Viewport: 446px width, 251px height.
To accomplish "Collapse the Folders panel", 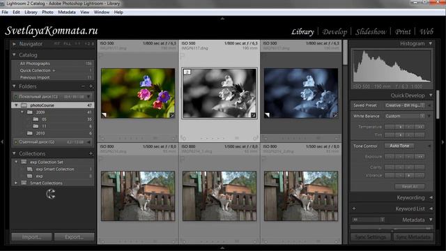I will (14, 86).
